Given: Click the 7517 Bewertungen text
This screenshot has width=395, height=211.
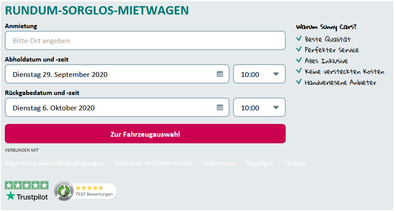Looking at the screenshot, I should click(x=94, y=194).
